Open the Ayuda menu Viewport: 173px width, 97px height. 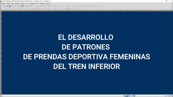(x=48, y=4)
